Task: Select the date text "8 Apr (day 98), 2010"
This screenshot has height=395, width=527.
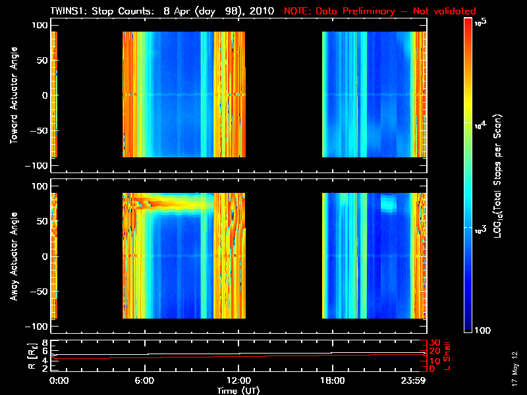Action: (x=219, y=11)
